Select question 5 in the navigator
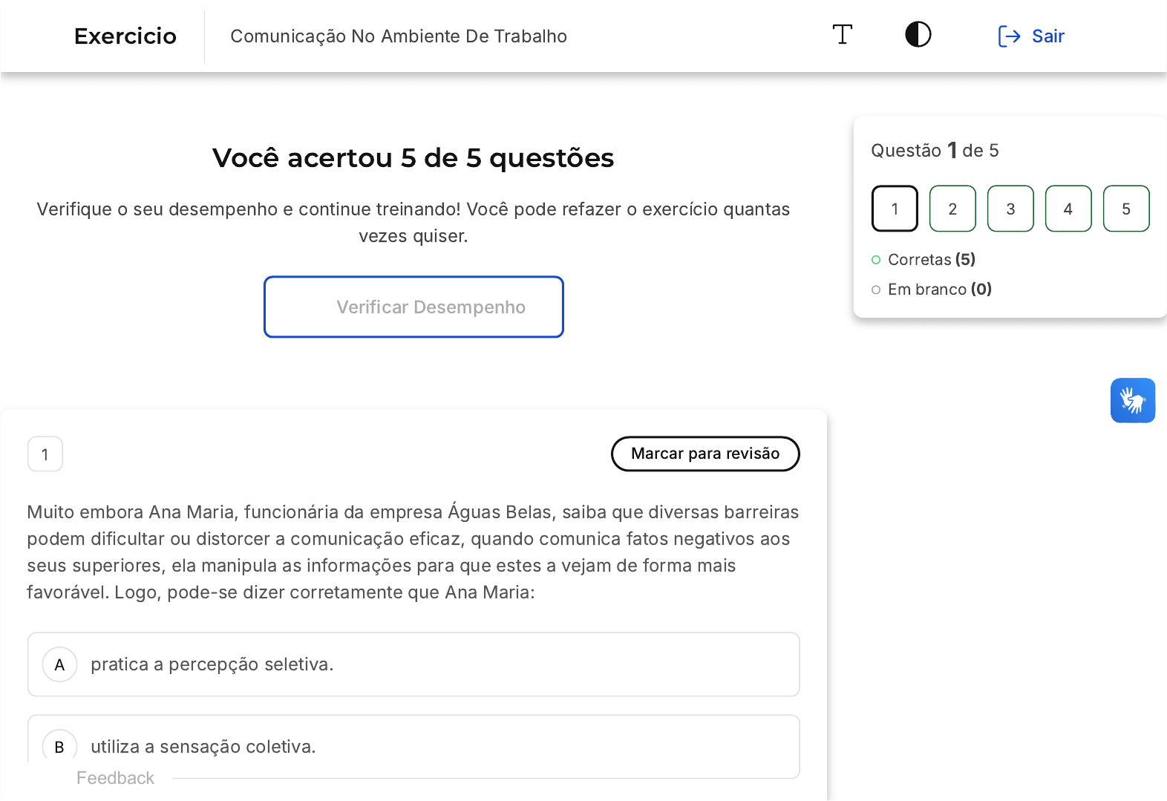1167x801 pixels. point(1126,209)
